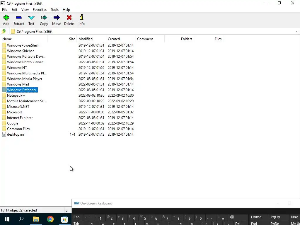Click the Notepad++ folder icon

(4, 95)
